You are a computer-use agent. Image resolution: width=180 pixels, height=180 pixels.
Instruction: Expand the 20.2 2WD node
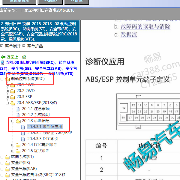click(7, 91)
